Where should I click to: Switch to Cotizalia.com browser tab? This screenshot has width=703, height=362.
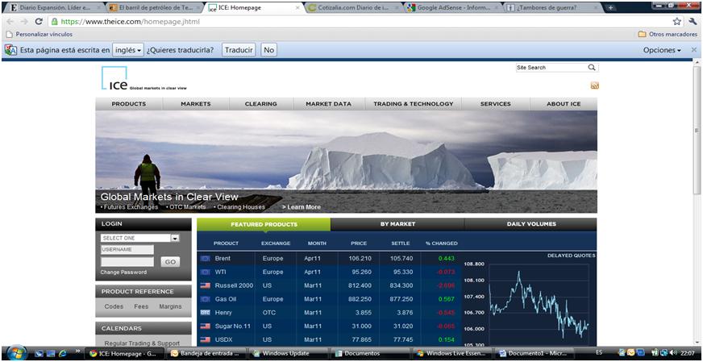pyautogui.click(x=352, y=7)
